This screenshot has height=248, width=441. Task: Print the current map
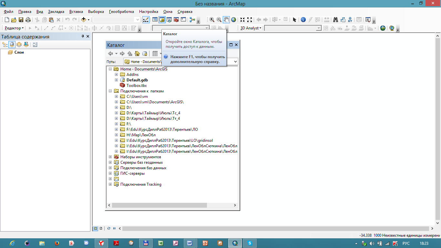[x=28, y=20]
